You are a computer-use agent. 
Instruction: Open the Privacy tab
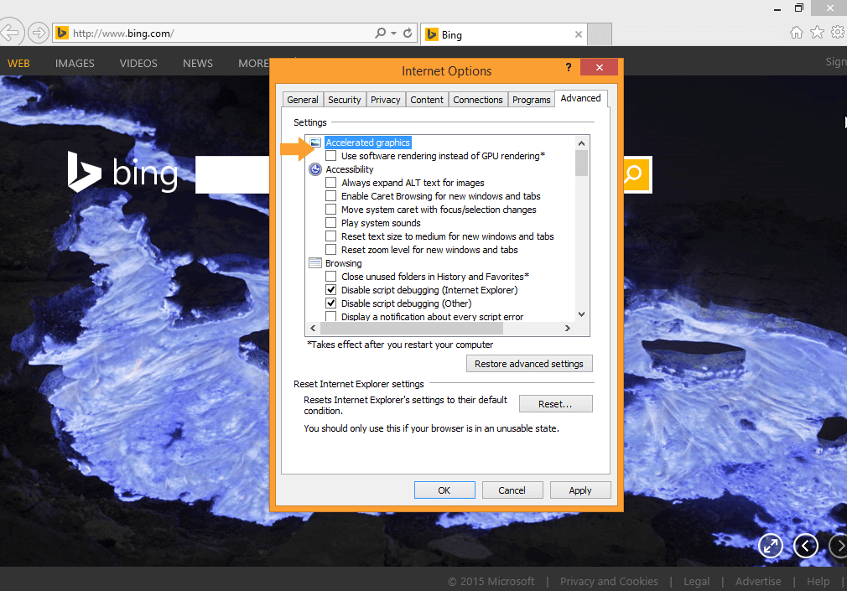tap(385, 100)
